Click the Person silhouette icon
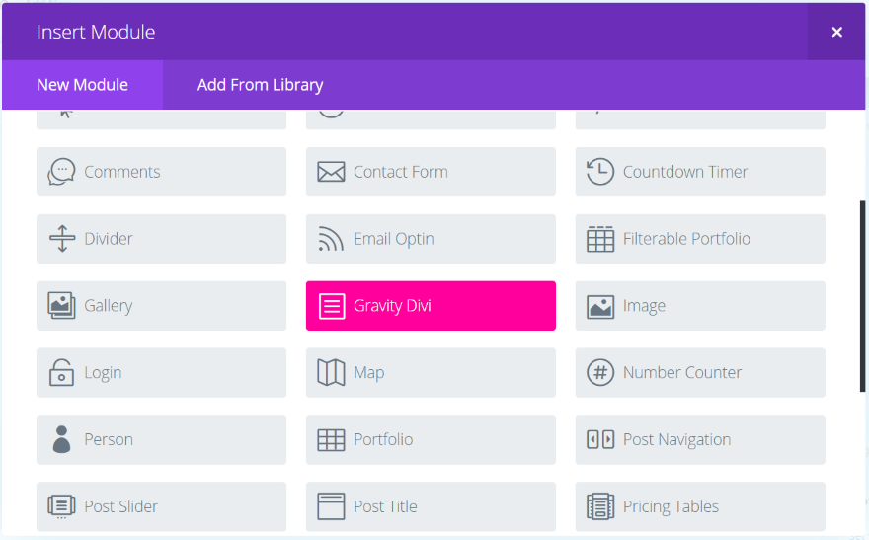869x540 pixels. 61,440
